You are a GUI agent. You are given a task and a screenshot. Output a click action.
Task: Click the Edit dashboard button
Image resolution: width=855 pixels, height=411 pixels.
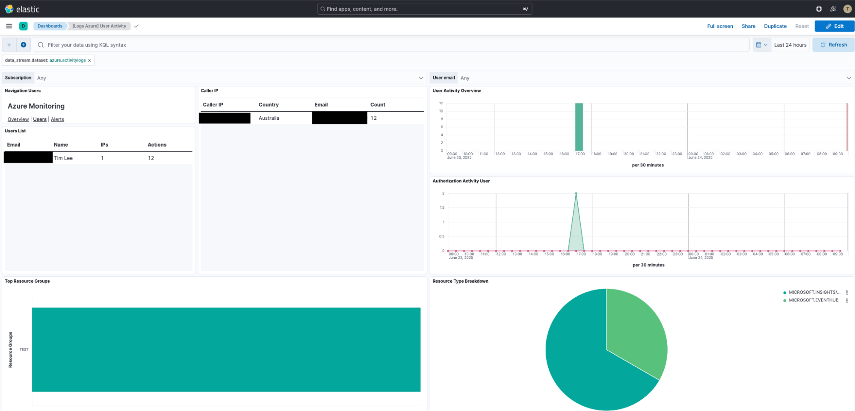tap(834, 26)
